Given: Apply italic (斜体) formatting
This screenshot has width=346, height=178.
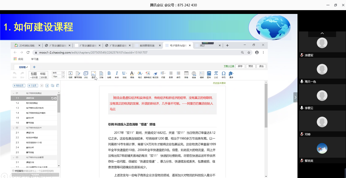Looking at the screenshot, I should pyautogui.click(x=117, y=75).
